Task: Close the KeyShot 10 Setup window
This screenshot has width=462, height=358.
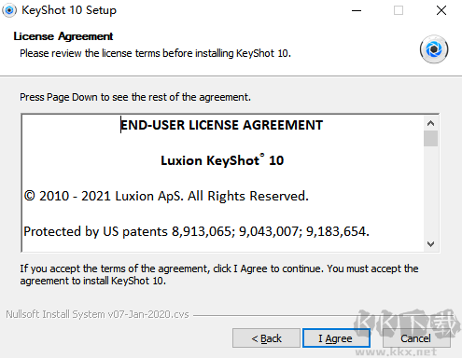Action: point(441,10)
